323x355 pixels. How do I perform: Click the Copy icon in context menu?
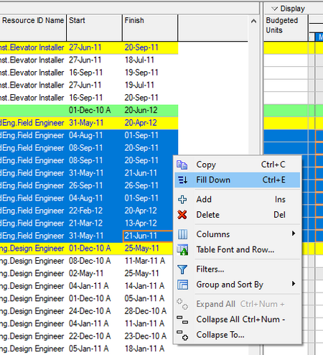182,165
